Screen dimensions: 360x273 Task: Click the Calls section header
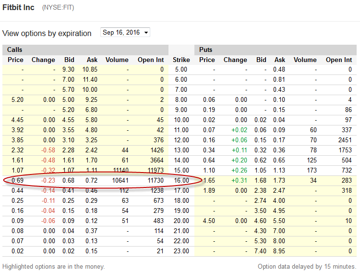15,50
